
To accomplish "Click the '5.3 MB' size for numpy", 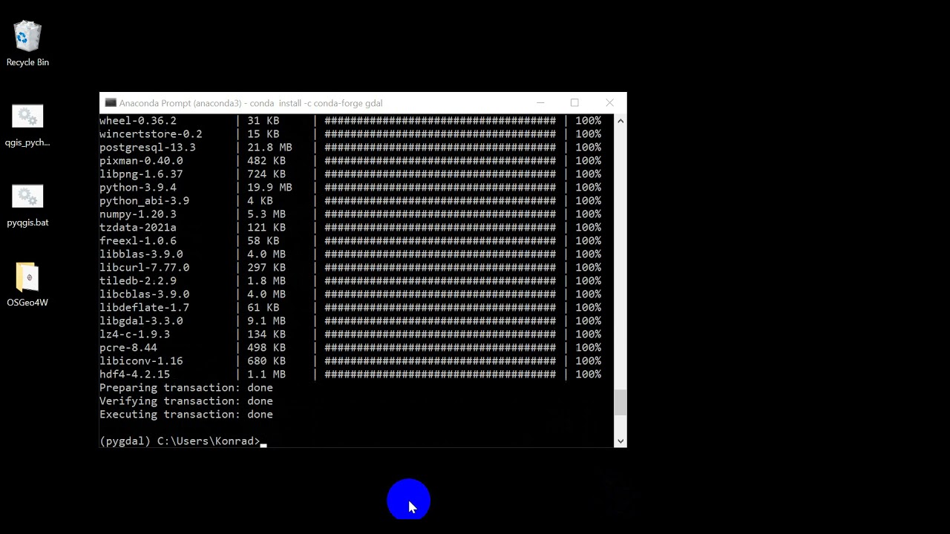I will [x=266, y=214].
